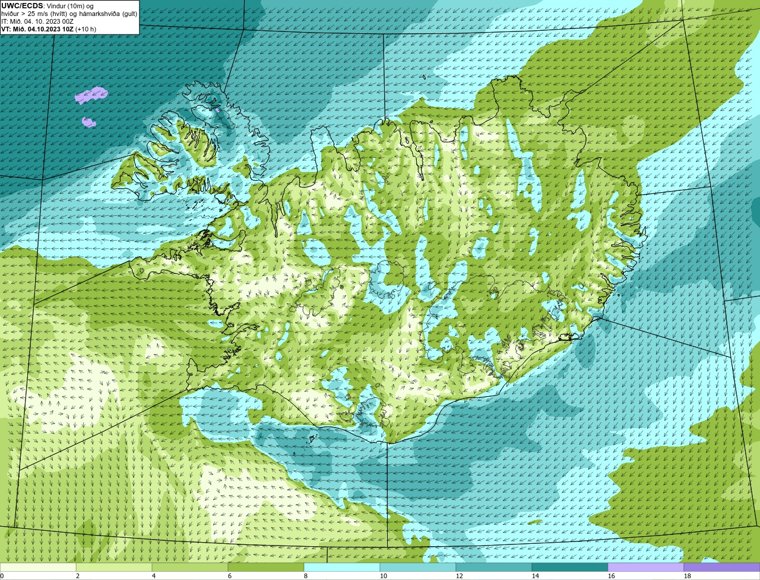Click the "VT: Mið. 04.10.2023 10Z (+10 h)" line

pyautogui.click(x=49, y=29)
